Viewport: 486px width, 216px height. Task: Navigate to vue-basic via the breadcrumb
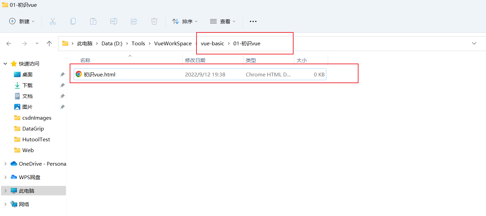(x=212, y=43)
